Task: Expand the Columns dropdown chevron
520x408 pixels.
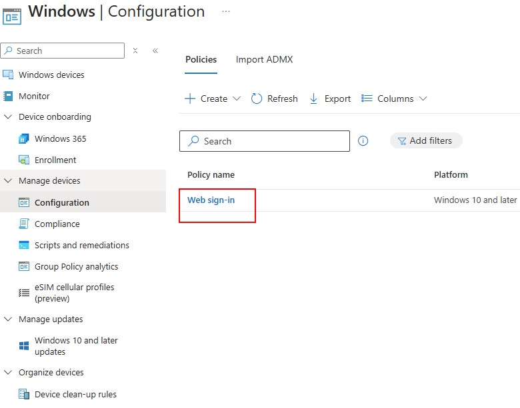Action: 423,99
